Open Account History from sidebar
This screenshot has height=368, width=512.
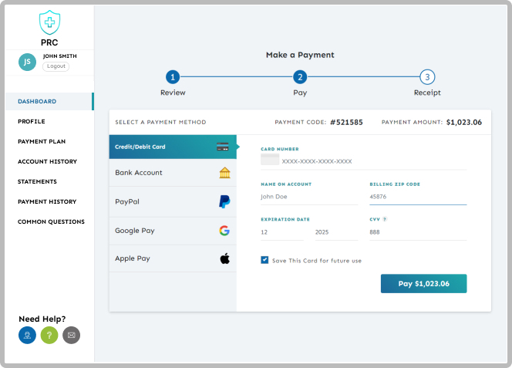[x=47, y=161]
